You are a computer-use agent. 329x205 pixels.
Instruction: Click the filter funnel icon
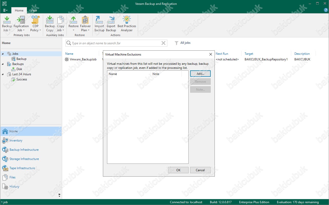pos(176,43)
